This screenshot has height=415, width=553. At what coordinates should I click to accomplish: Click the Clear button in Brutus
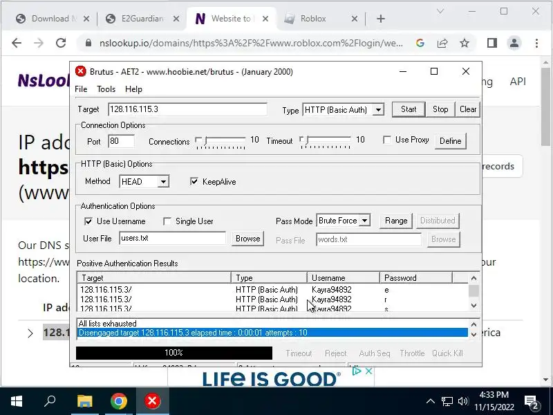tap(468, 109)
